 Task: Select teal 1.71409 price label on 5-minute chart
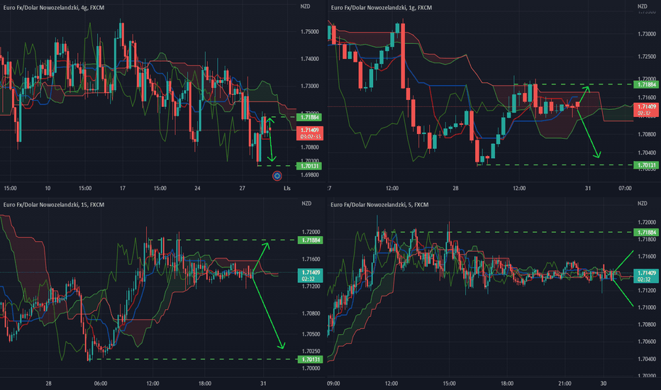(x=646, y=276)
